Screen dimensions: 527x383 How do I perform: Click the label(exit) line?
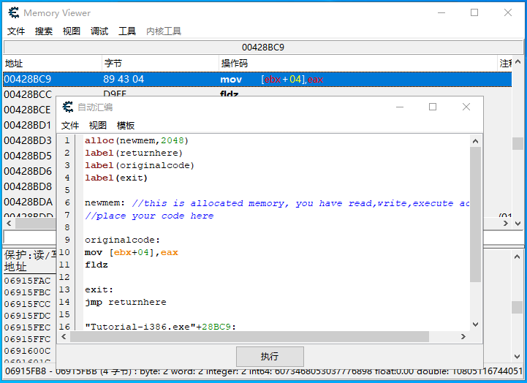(116, 178)
